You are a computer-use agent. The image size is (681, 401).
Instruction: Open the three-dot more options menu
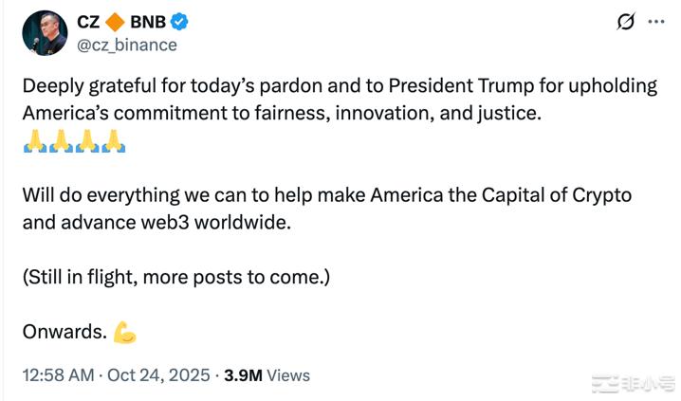pyautogui.click(x=655, y=22)
